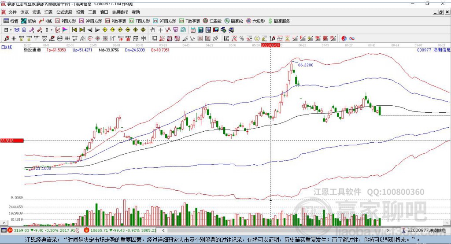Open the 公式选股 menu

click(x=64, y=12)
